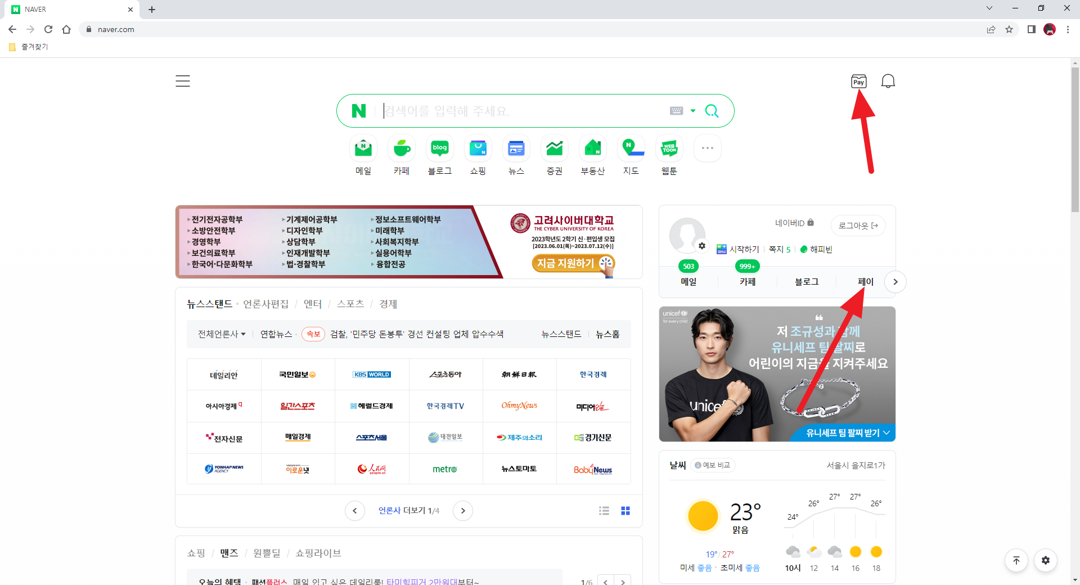Click the green search magnifier icon

point(712,111)
